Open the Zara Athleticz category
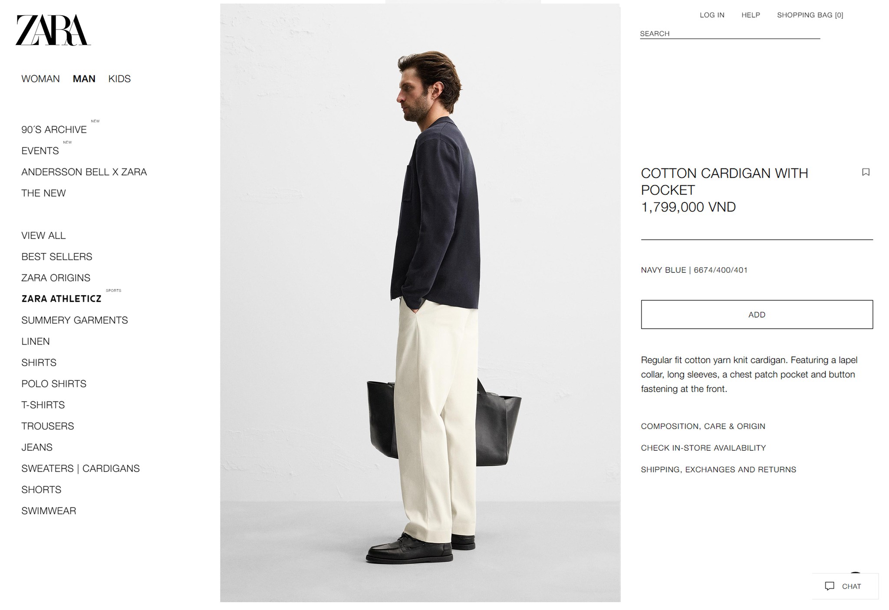 tap(62, 299)
